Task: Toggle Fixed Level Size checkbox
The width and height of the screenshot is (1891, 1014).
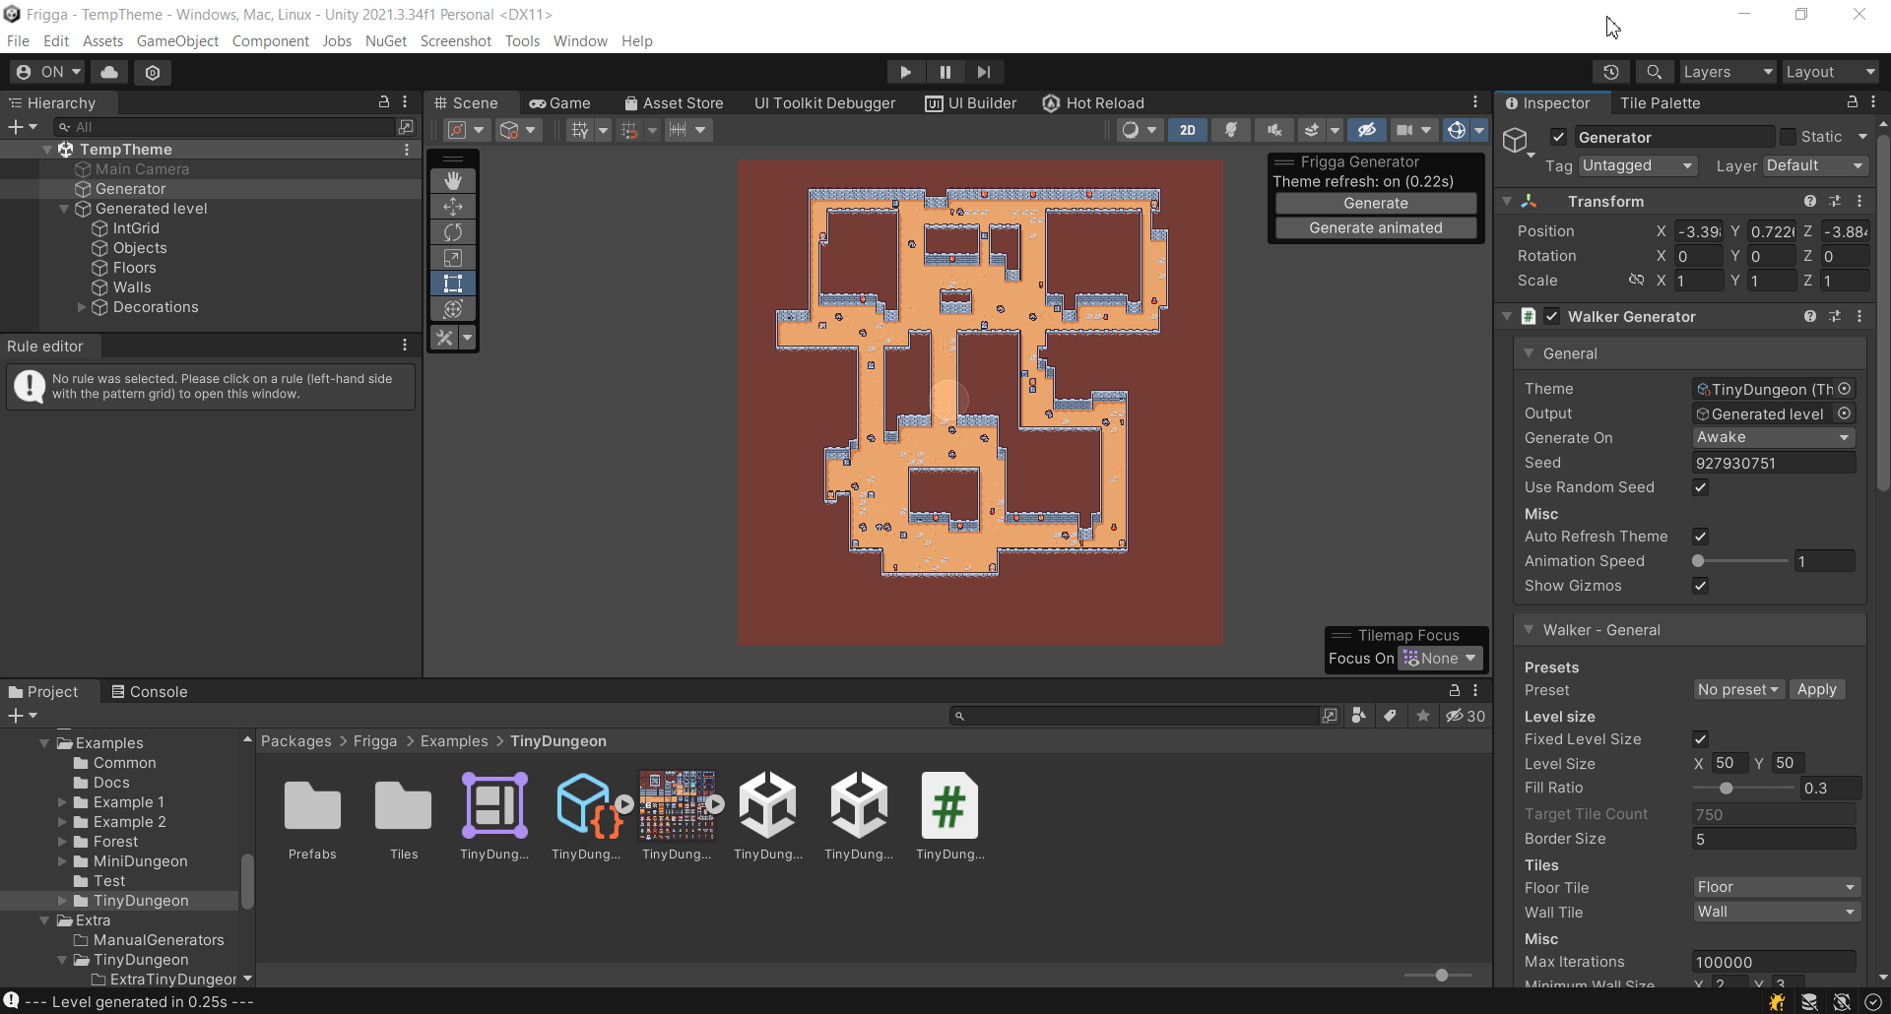Action: coord(1700,739)
